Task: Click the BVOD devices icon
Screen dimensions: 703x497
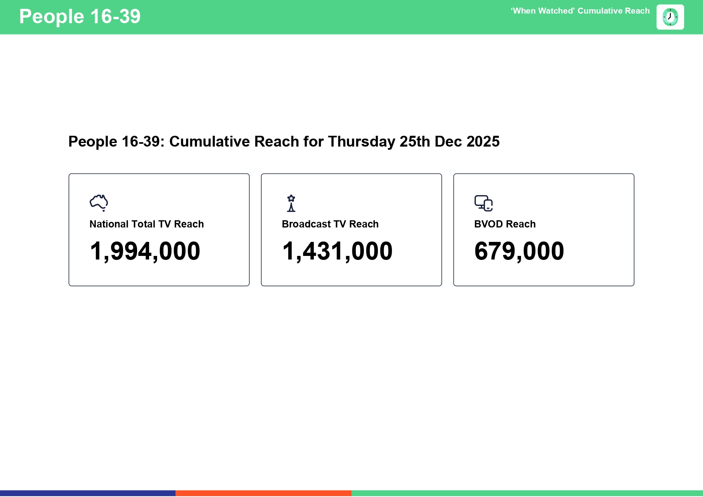Action: coord(483,203)
